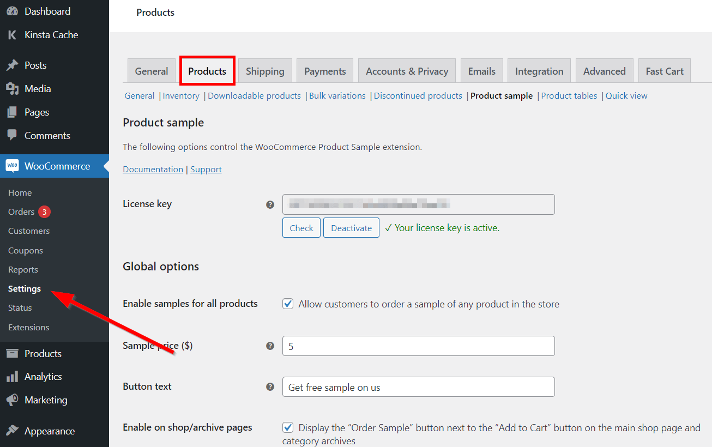Open the help tooltip next to Sample price
Screen dimensions: 712x447
click(x=270, y=346)
